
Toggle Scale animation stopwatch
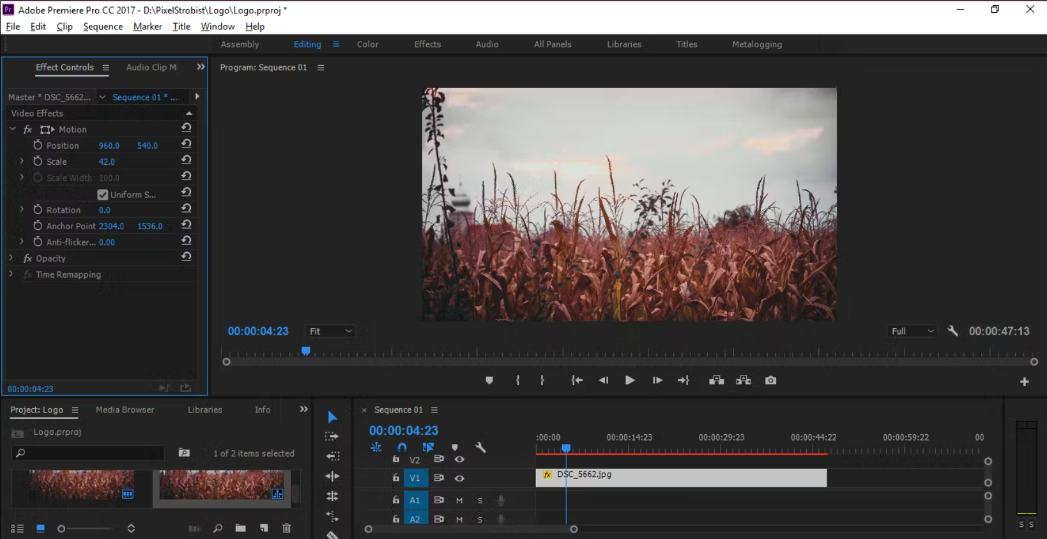[x=38, y=161]
